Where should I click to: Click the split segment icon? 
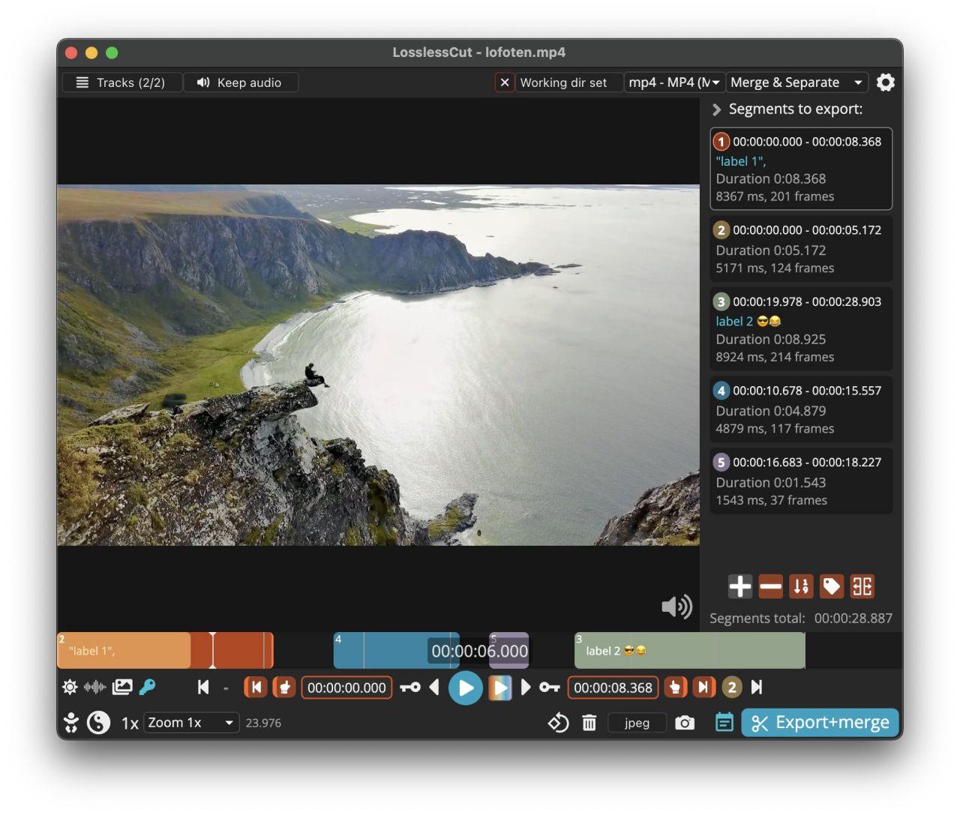pos(862,586)
